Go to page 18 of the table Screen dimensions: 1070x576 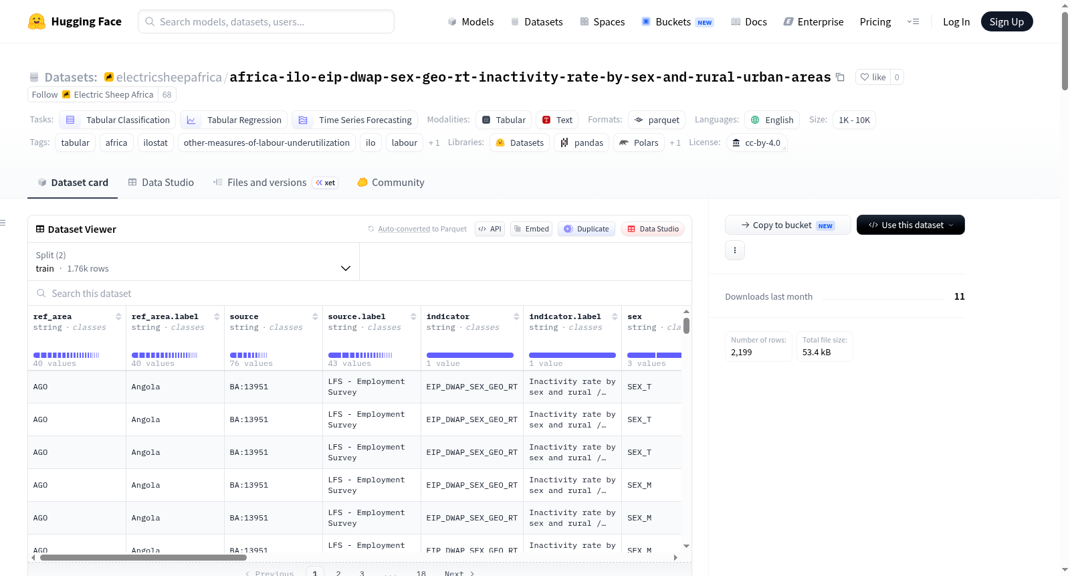(x=421, y=573)
